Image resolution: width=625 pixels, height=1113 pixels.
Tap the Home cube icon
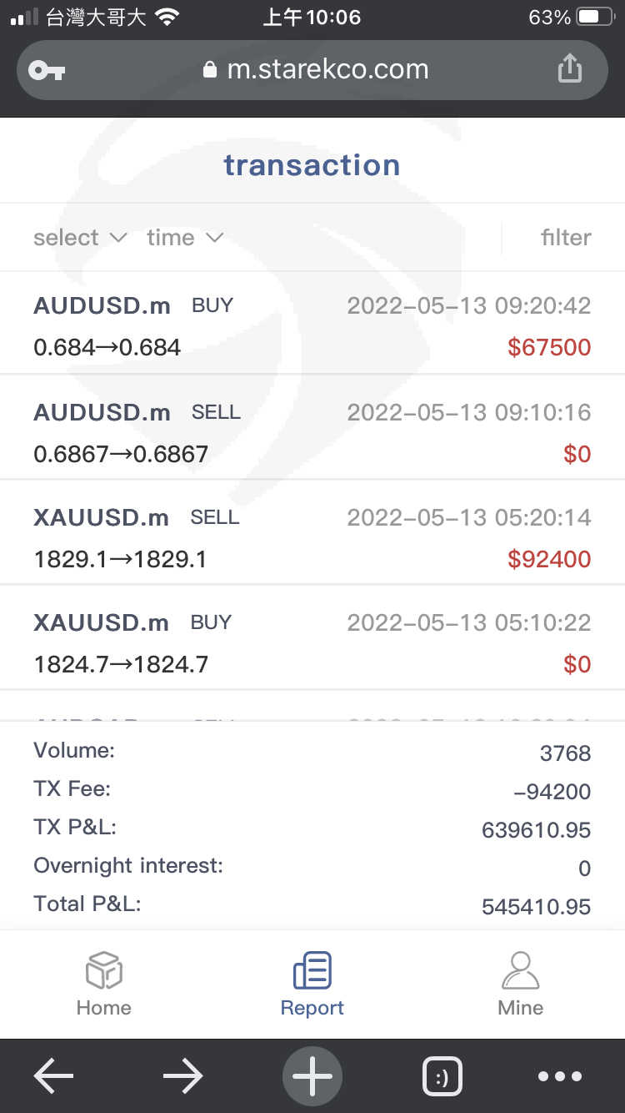[104, 971]
